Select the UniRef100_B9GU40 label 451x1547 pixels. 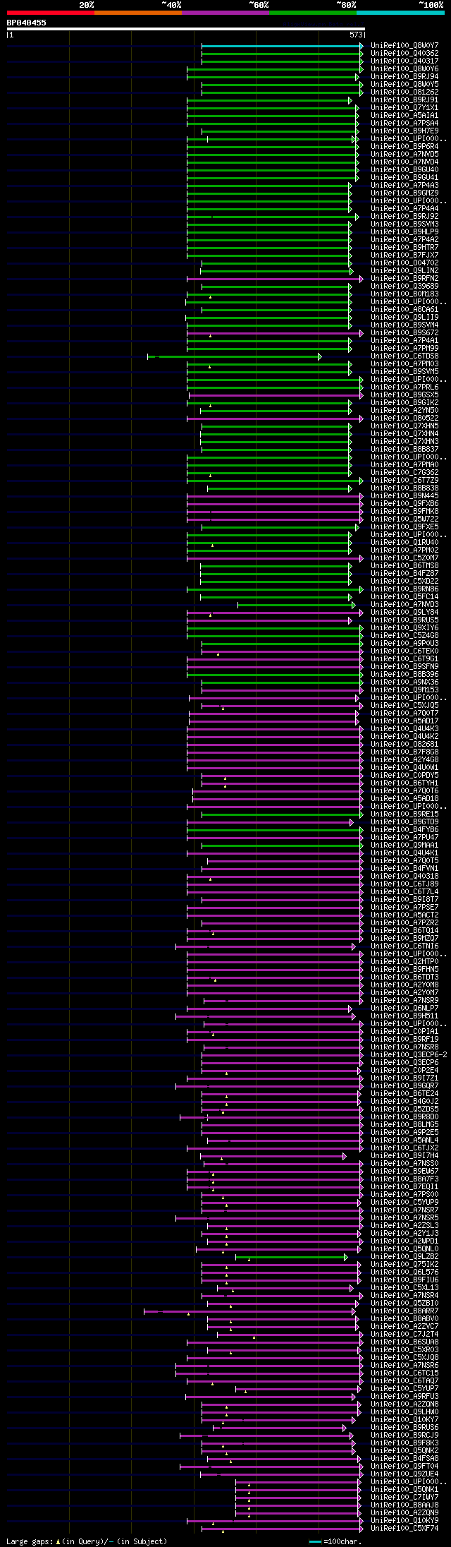tap(404, 170)
